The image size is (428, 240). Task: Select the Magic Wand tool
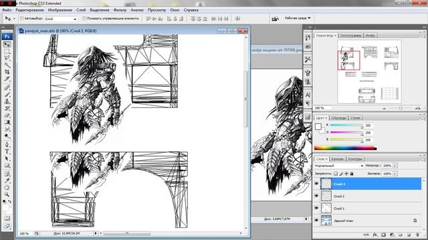[x=7, y=65]
